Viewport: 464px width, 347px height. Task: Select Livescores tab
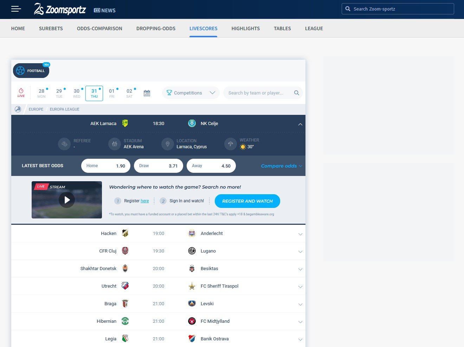coord(203,28)
